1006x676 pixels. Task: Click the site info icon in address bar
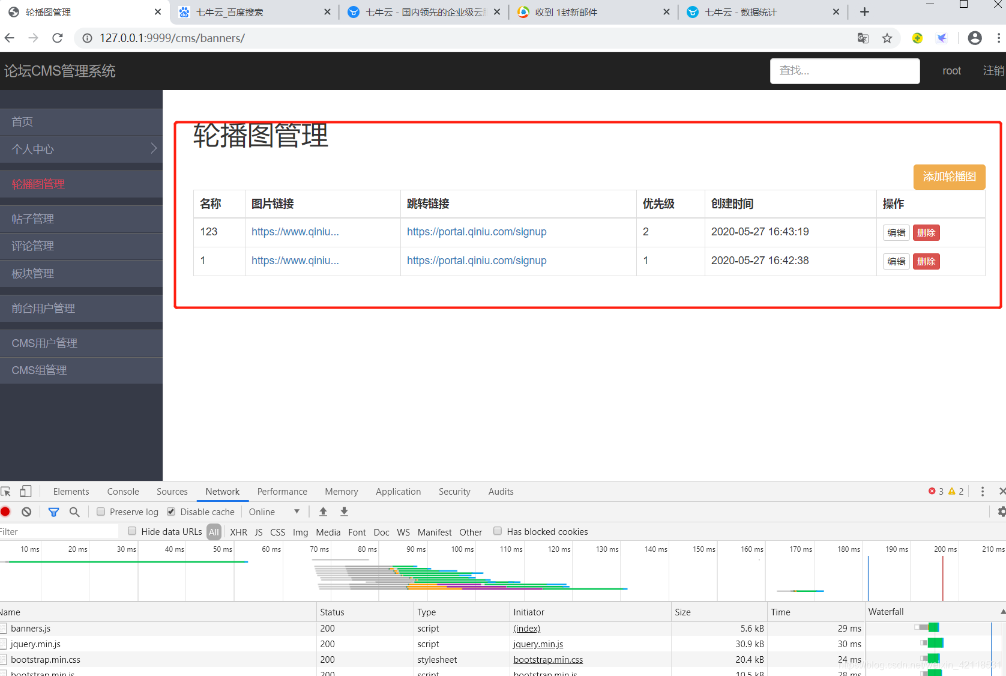point(87,38)
